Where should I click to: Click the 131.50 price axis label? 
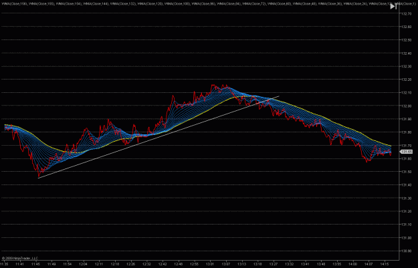(x=406, y=172)
